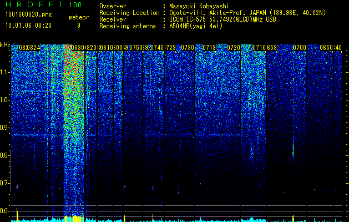Image resolution: width=349 pixels, height=222 pixels.
Task: Click the 0.8 kHz frequency axis label
Action: tap(5, 155)
